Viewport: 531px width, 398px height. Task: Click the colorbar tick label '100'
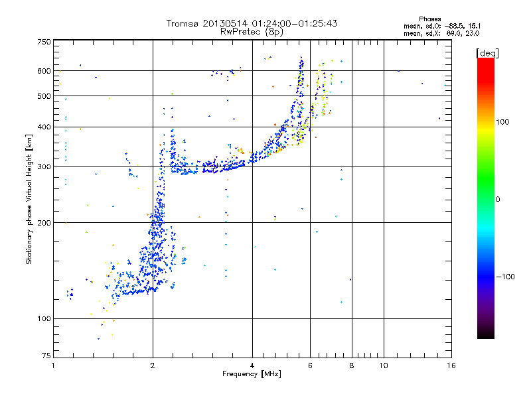502,122
